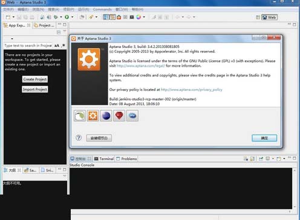Open the project selector dropdown in App Explorer
The height and width of the screenshot is (220, 300).
12,39
